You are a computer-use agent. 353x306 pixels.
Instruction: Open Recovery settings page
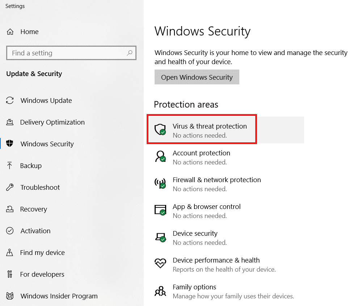[34, 209]
